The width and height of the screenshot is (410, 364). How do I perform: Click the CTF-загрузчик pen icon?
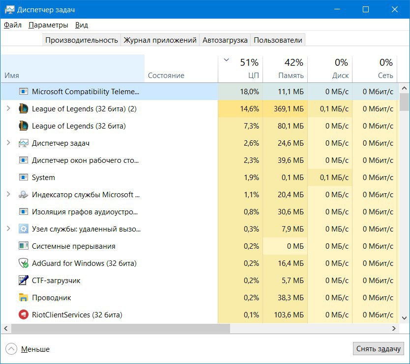(x=24, y=281)
